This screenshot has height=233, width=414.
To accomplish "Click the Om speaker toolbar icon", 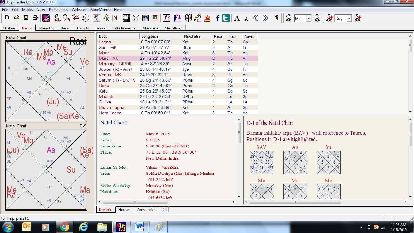I will click(x=198, y=18).
